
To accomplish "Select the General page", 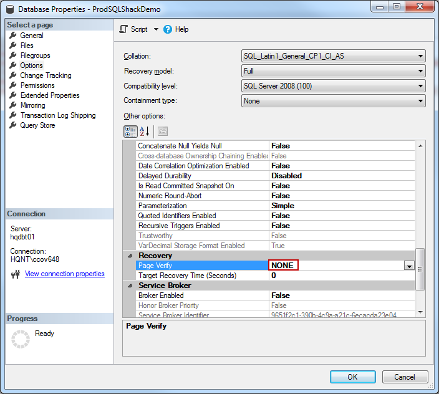I will tap(32, 36).
